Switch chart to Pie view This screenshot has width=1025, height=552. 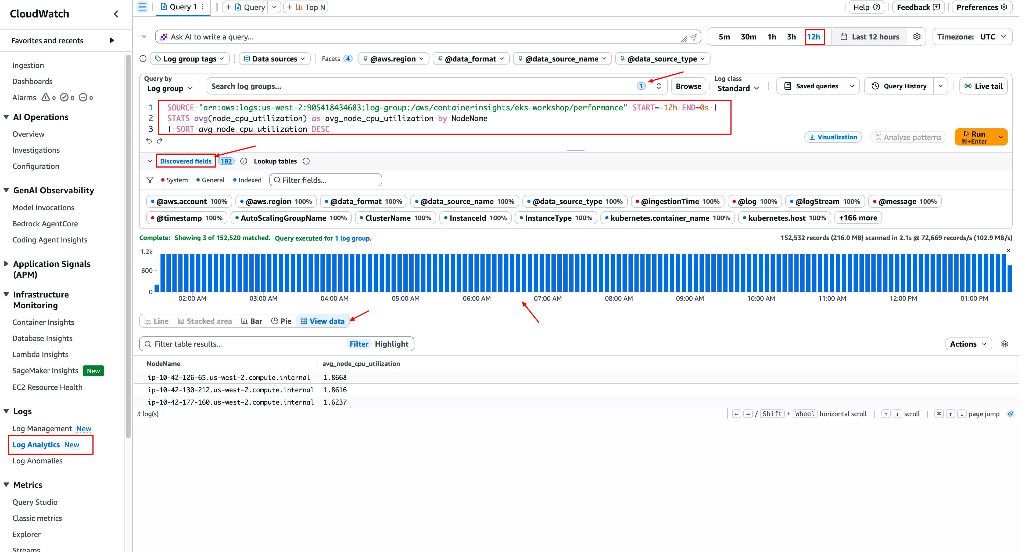pyautogui.click(x=281, y=321)
